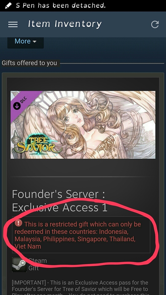
Task: Tap Viet Nam in the restricted countries list
Action: [28, 246]
